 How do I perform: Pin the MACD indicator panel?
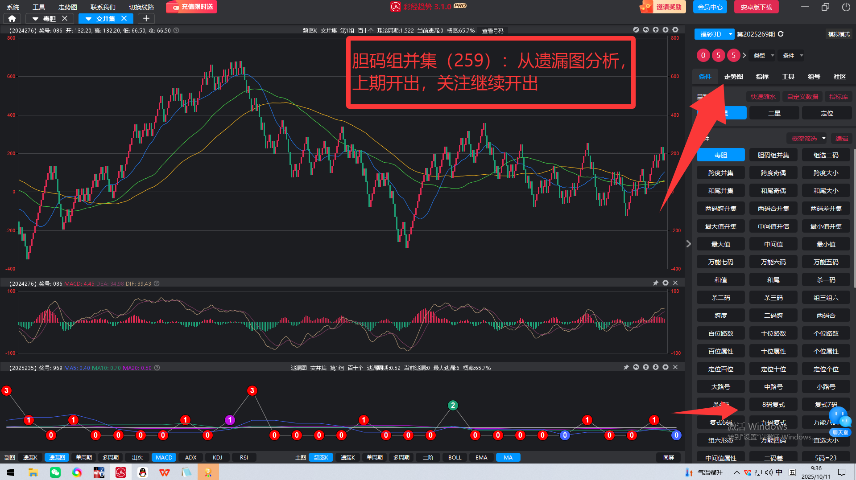pyautogui.click(x=655, y=283)
